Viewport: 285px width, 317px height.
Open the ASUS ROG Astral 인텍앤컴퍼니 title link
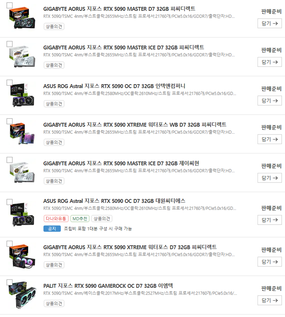pyautogui.click(x=114, y=86)
